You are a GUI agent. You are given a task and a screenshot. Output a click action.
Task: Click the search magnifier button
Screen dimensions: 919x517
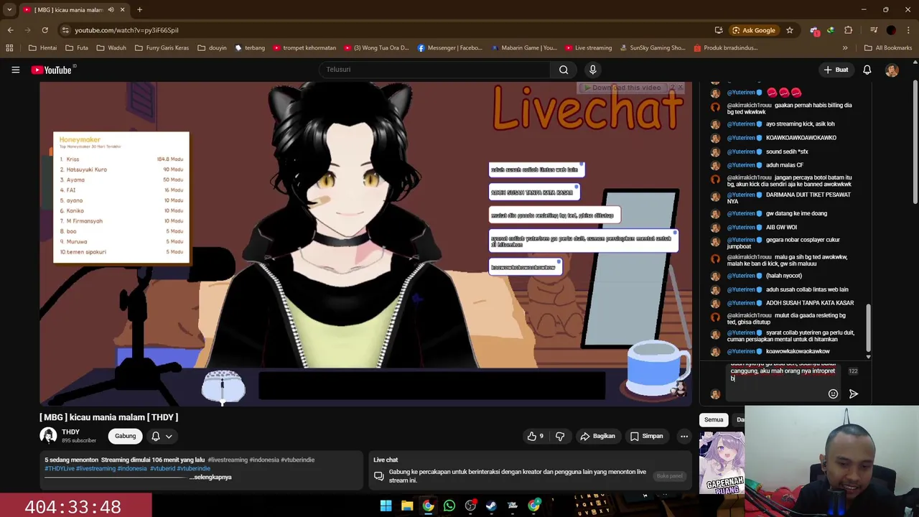coord(564,70)
